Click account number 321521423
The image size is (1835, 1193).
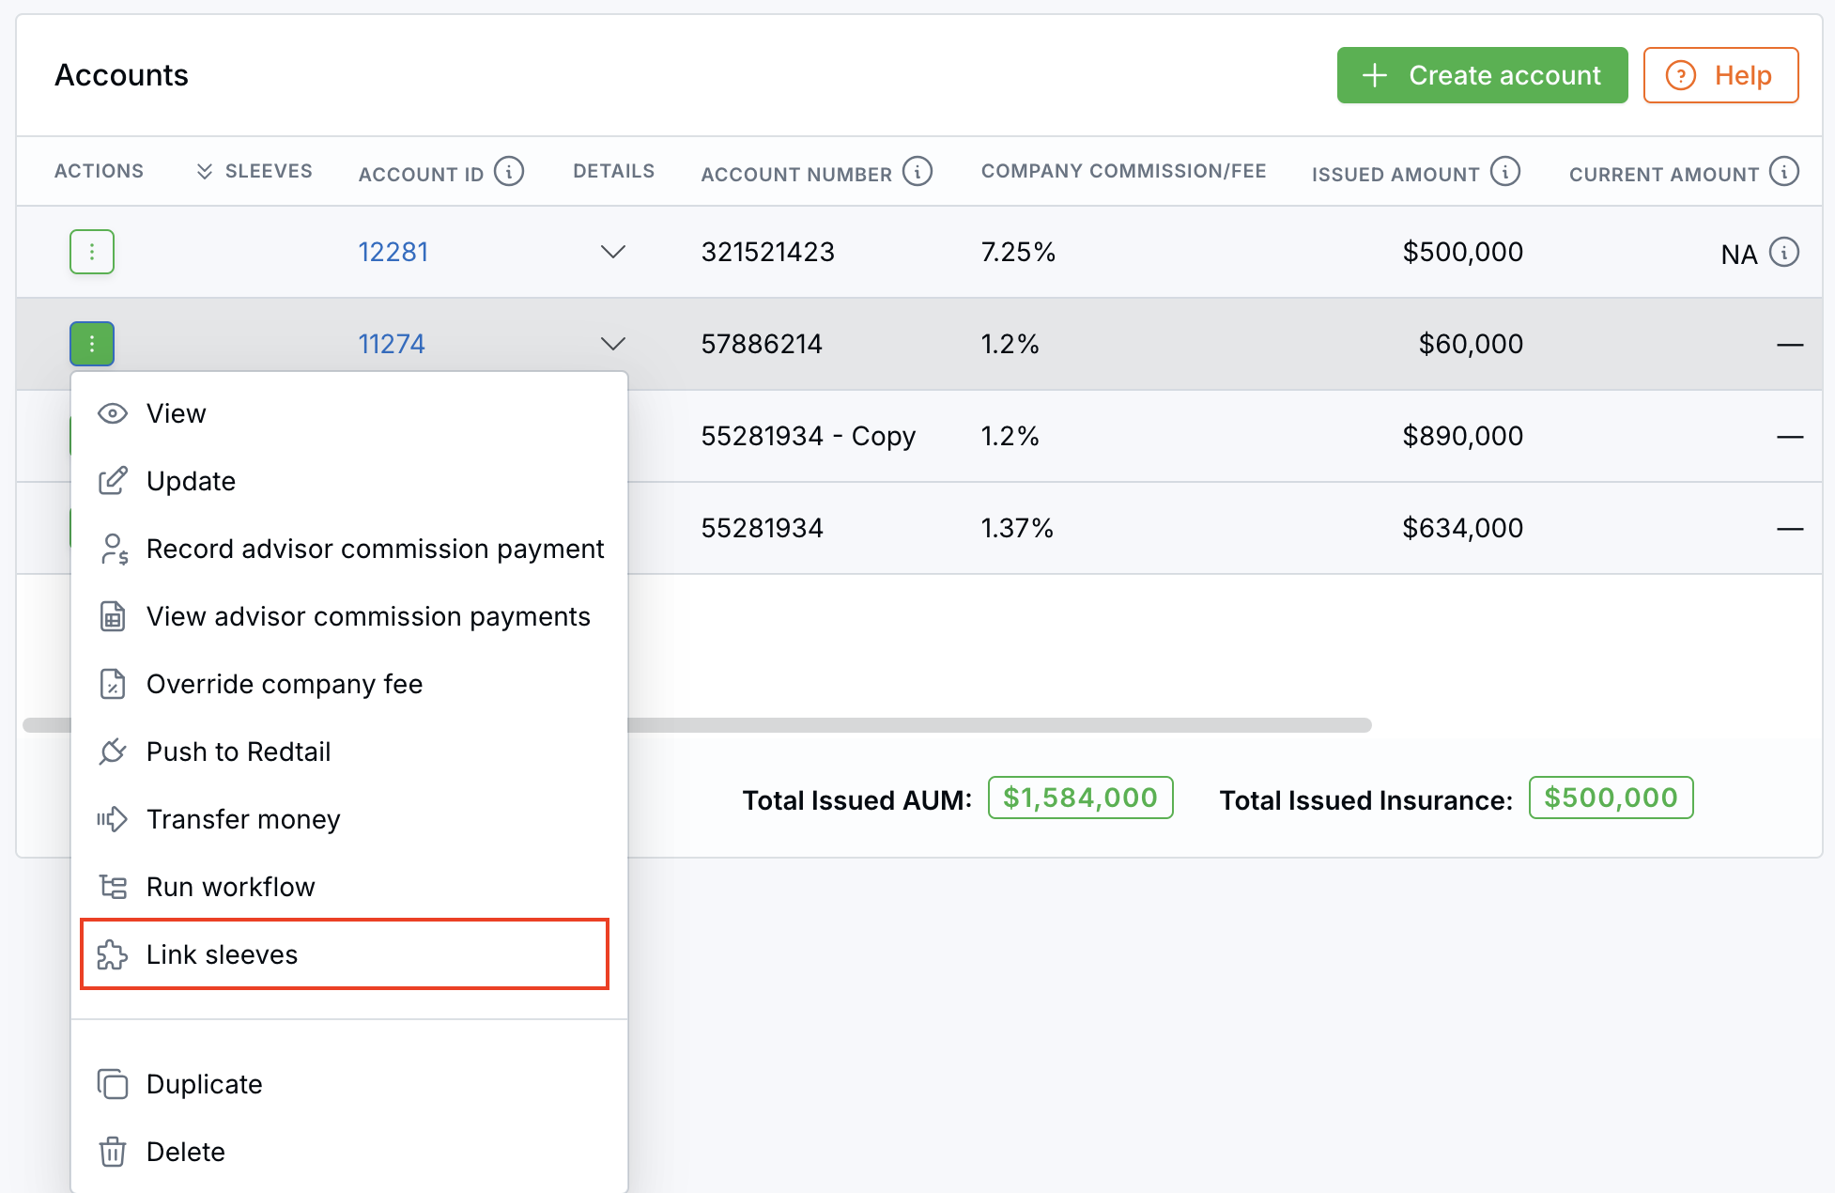pos(767,252)
